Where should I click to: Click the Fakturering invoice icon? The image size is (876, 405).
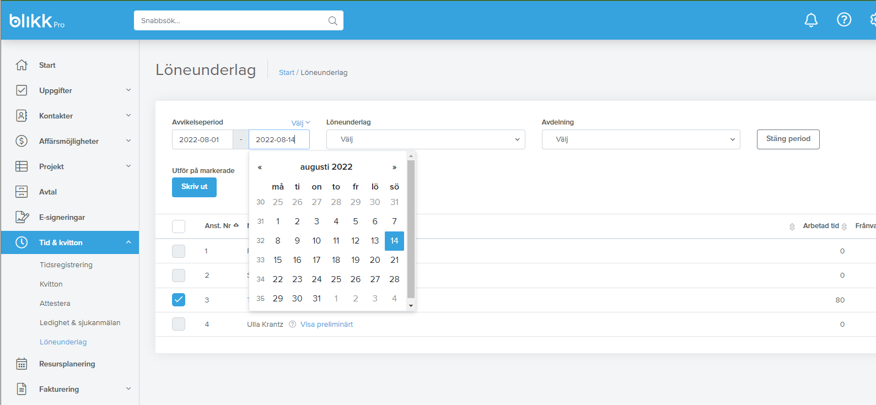(x=22, y=389)
